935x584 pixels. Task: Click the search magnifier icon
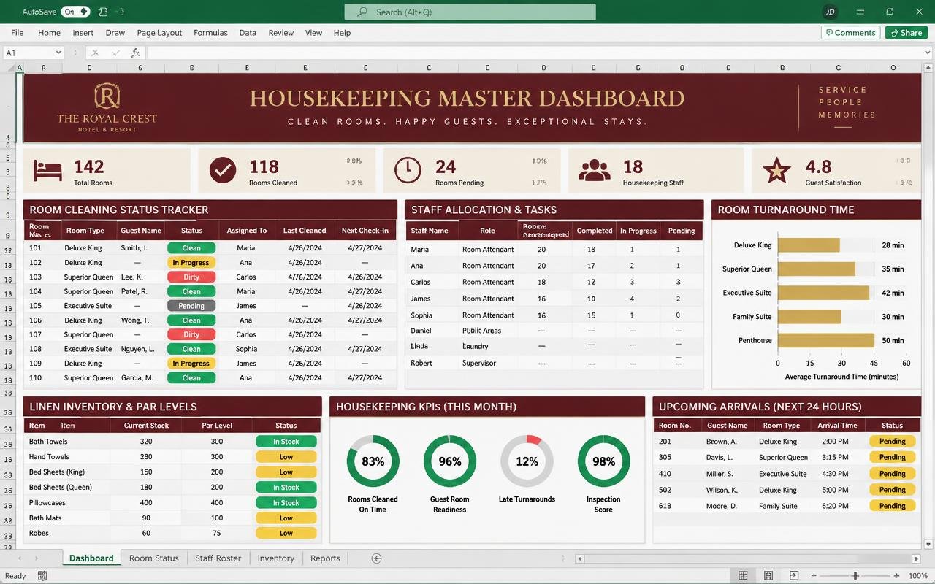pyautogui.click(x=362, y=12)
